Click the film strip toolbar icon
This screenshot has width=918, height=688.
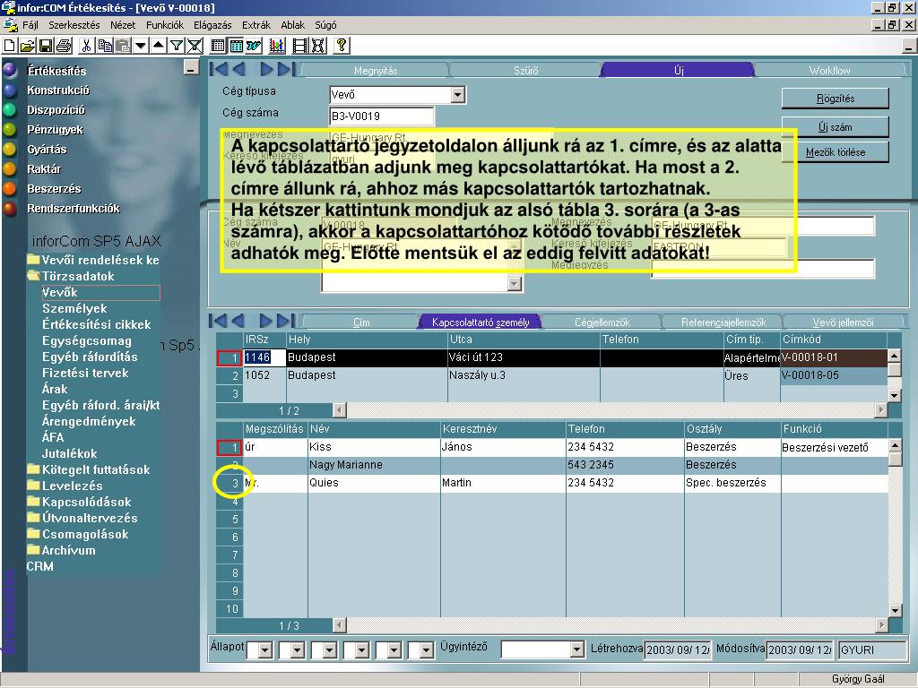pyautogui.click(x=299, y=46)
